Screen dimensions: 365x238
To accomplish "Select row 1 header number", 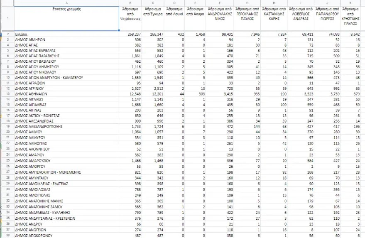I will tap(7, 18).
